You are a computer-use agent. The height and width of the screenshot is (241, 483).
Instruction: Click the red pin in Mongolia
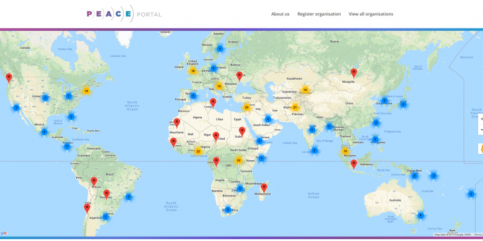click(x=354, y=73)
